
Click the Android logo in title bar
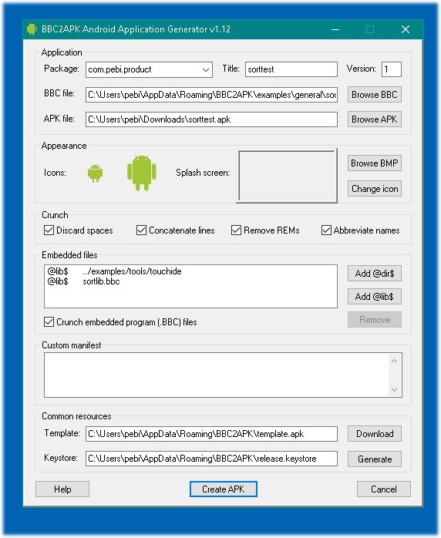(x=32, y=29)
